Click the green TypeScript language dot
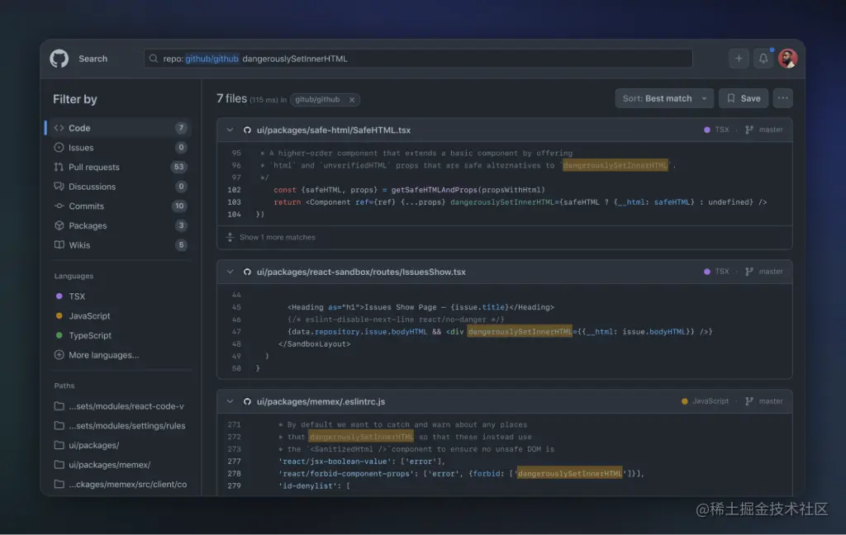Image resolution: width=846 pixels, height=535 pixels. pyautogui.click(x=59, y=335)
